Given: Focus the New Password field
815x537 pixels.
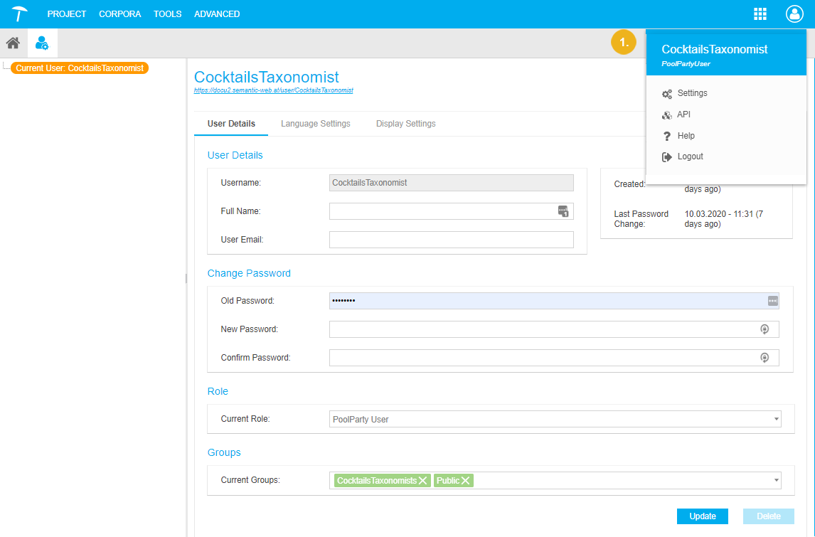Looking at the screenshot, I should 554,329.
